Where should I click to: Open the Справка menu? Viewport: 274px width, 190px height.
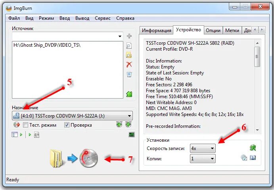[125, 18]
